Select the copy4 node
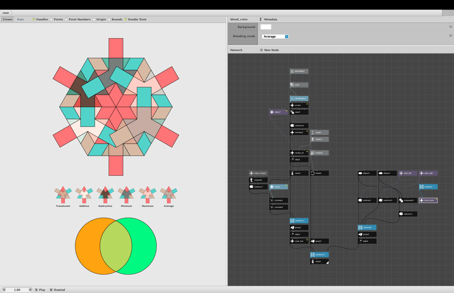The image size is (454, 293). click(299, 112)
